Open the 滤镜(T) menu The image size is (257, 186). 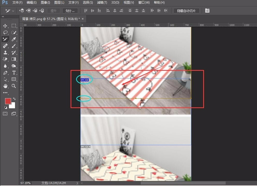click(102, 2)
